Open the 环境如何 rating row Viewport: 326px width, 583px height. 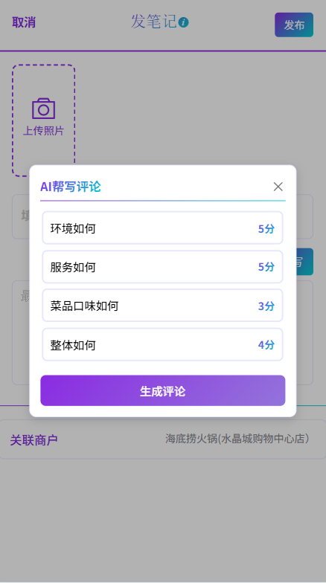click(162, 228)
